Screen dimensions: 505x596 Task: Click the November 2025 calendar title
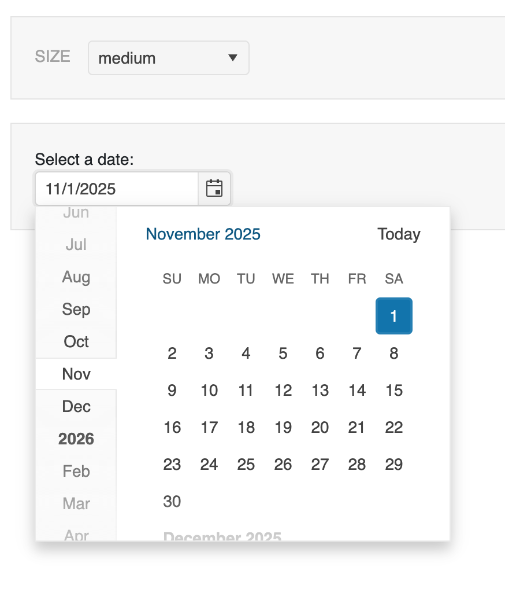click(203, 234)
